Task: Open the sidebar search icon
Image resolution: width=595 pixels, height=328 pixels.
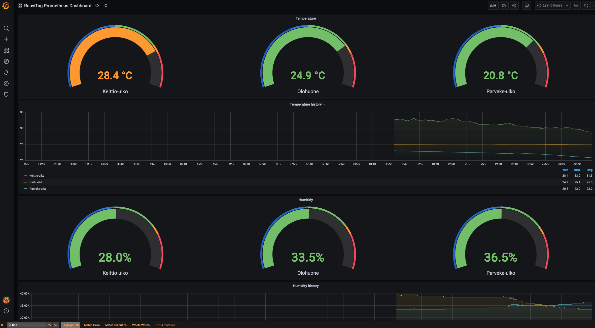Action: [x=6, y=28]
